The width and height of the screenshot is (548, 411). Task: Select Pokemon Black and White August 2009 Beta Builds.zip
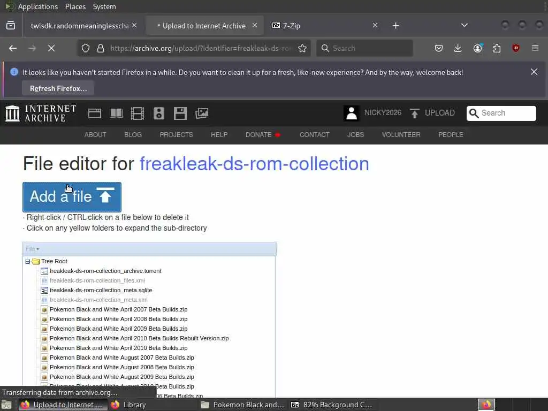point(121,377)
